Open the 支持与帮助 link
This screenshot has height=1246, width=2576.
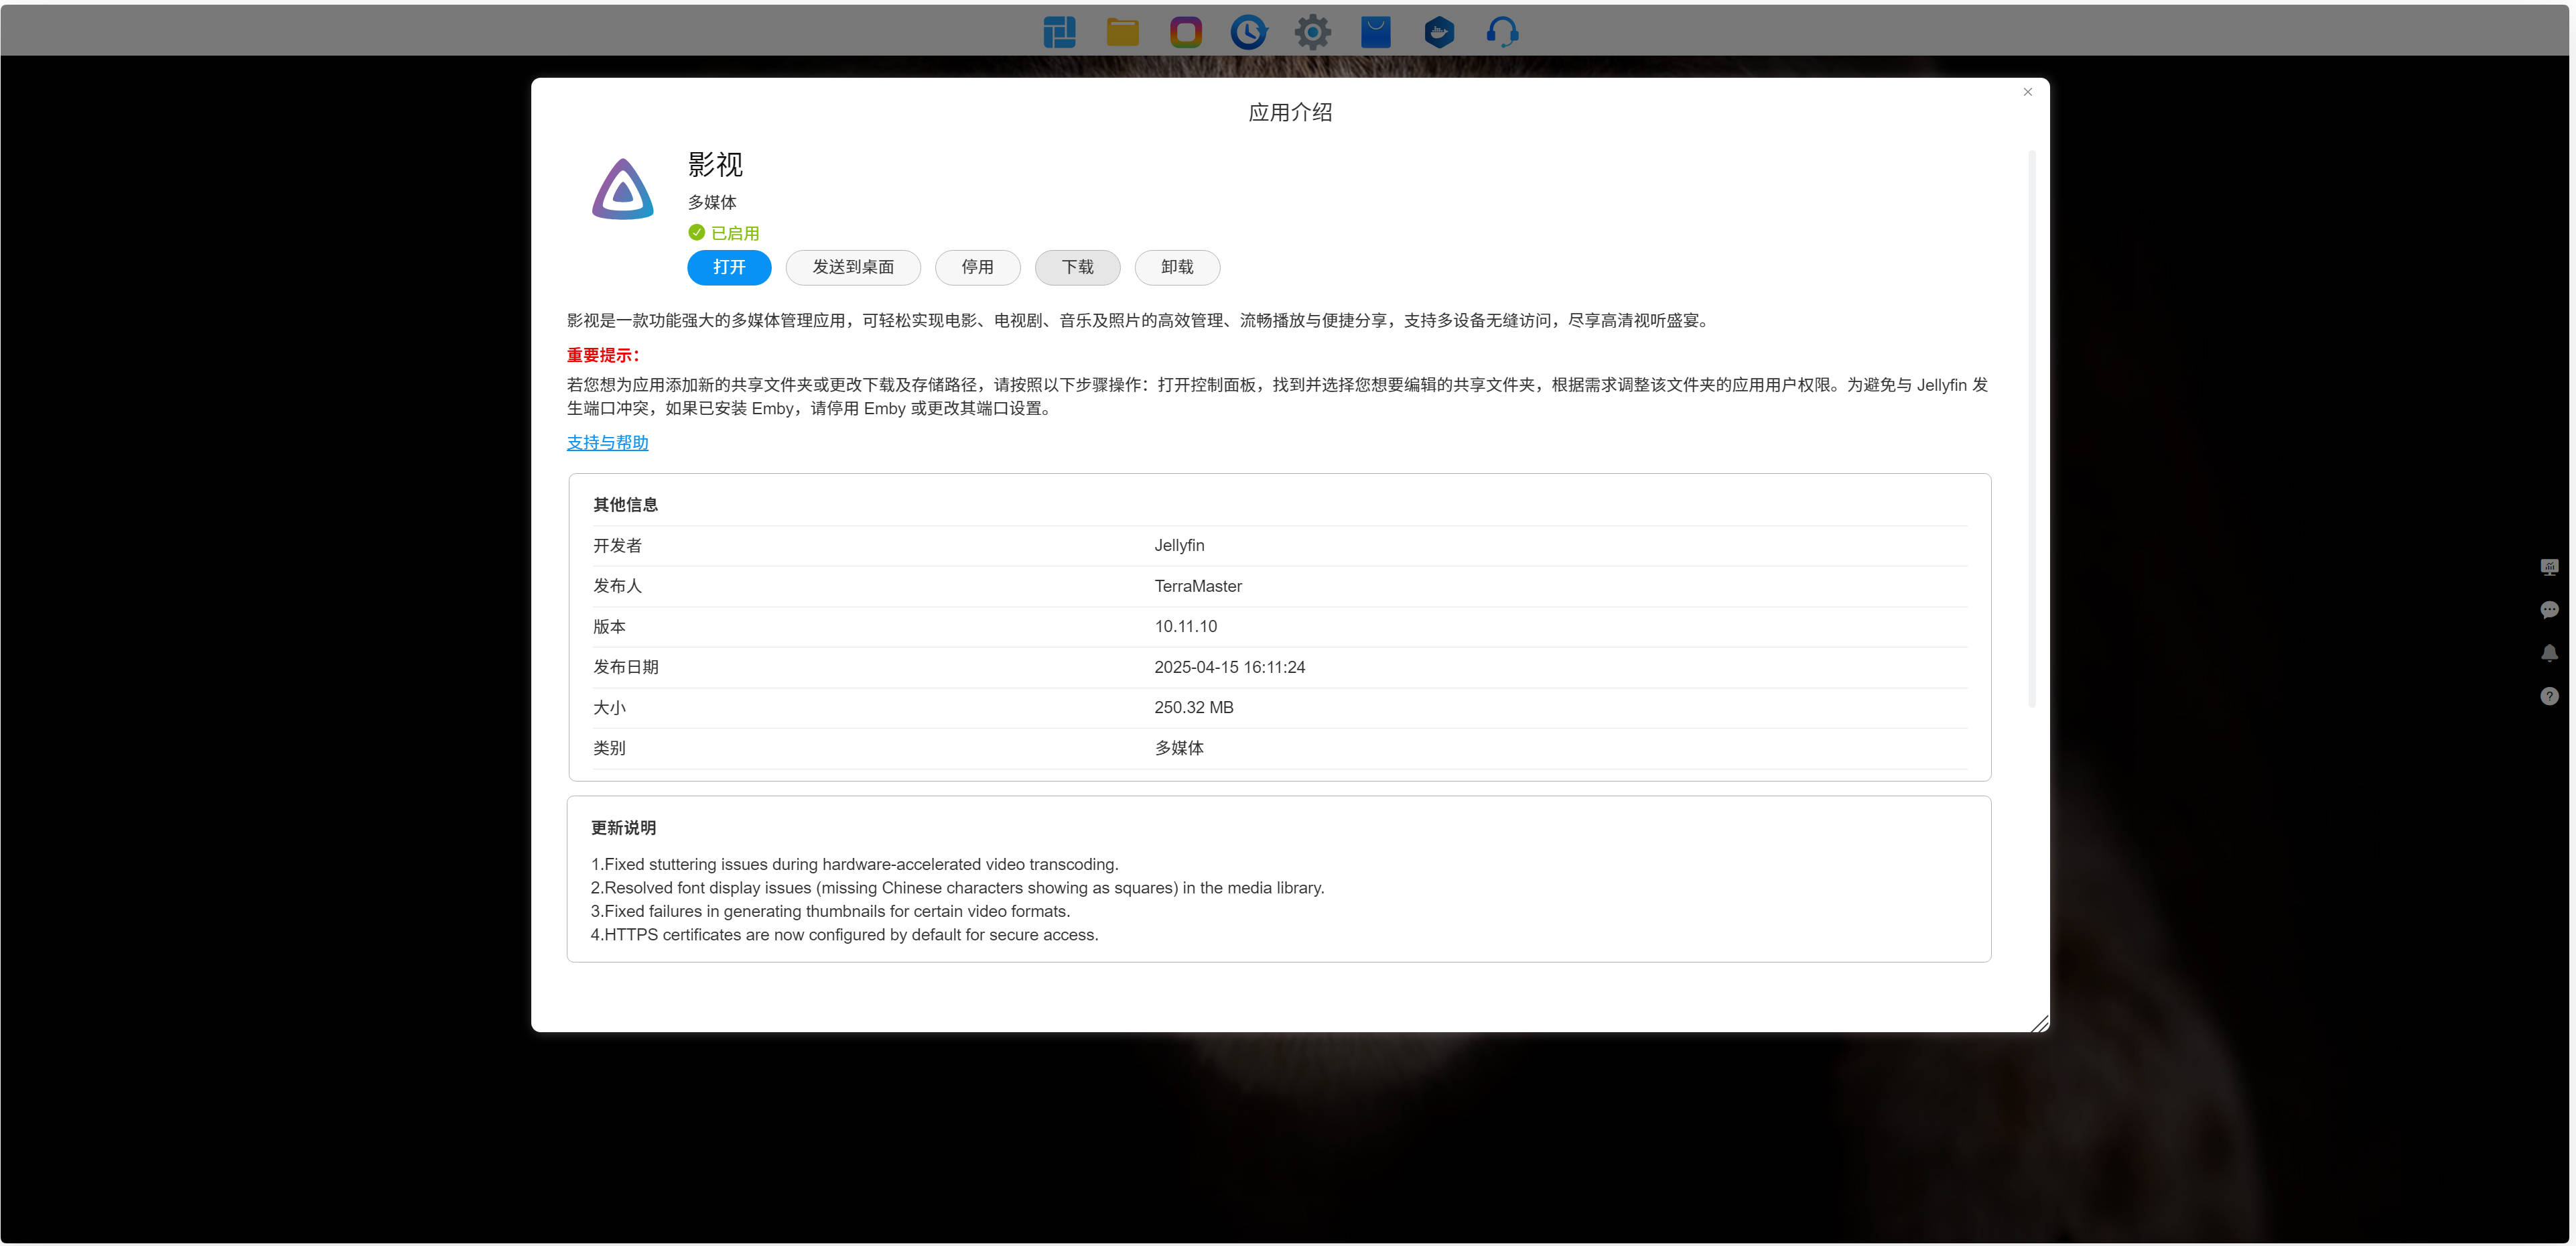(x=608, y=442)
